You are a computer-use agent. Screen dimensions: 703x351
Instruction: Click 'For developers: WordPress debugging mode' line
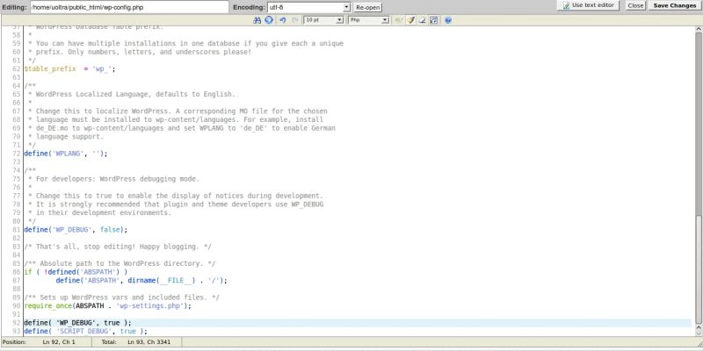[x=113, y=179]
